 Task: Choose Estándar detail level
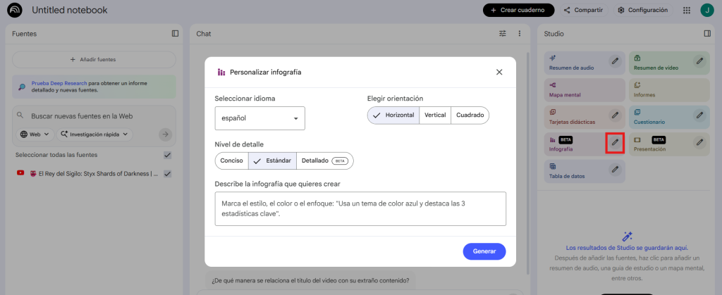coord(273,161)
